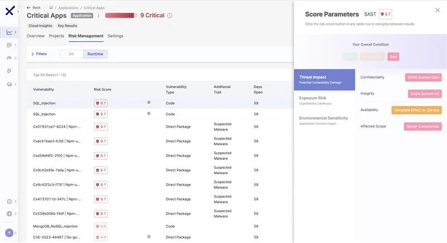Screen dimensions: 447x243
Task: Click the status dot on first SQL_Injection row
Action: point(149,102)
